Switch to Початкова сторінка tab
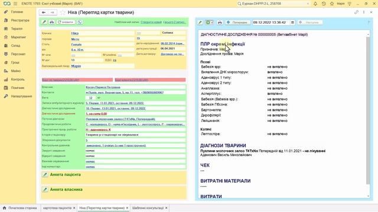 click(x=20, y=208)
